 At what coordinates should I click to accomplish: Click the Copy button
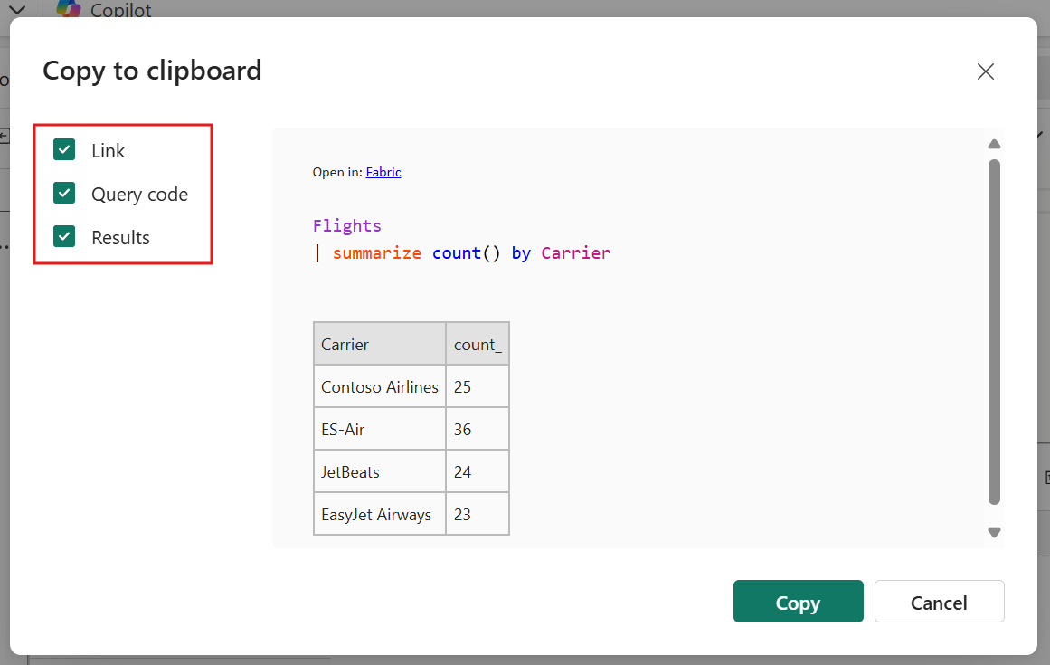point(798,601)
